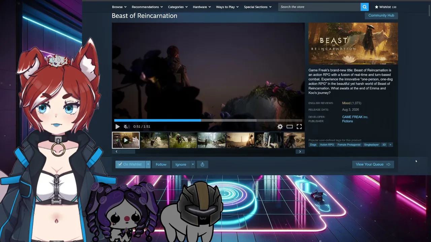The width and height of the screenshot is (431, 242).
Task: Show more thumbnails with right arrow
Action: click(x=300, y=152)
